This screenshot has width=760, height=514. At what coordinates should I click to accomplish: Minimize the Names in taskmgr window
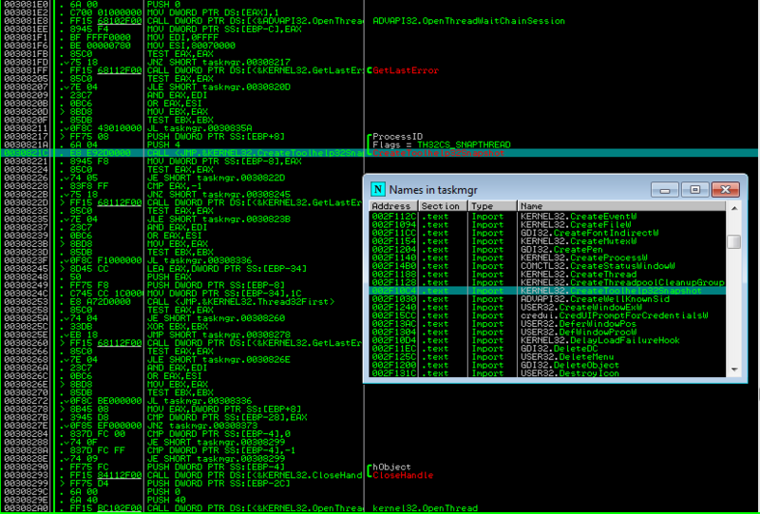[664, 190]
